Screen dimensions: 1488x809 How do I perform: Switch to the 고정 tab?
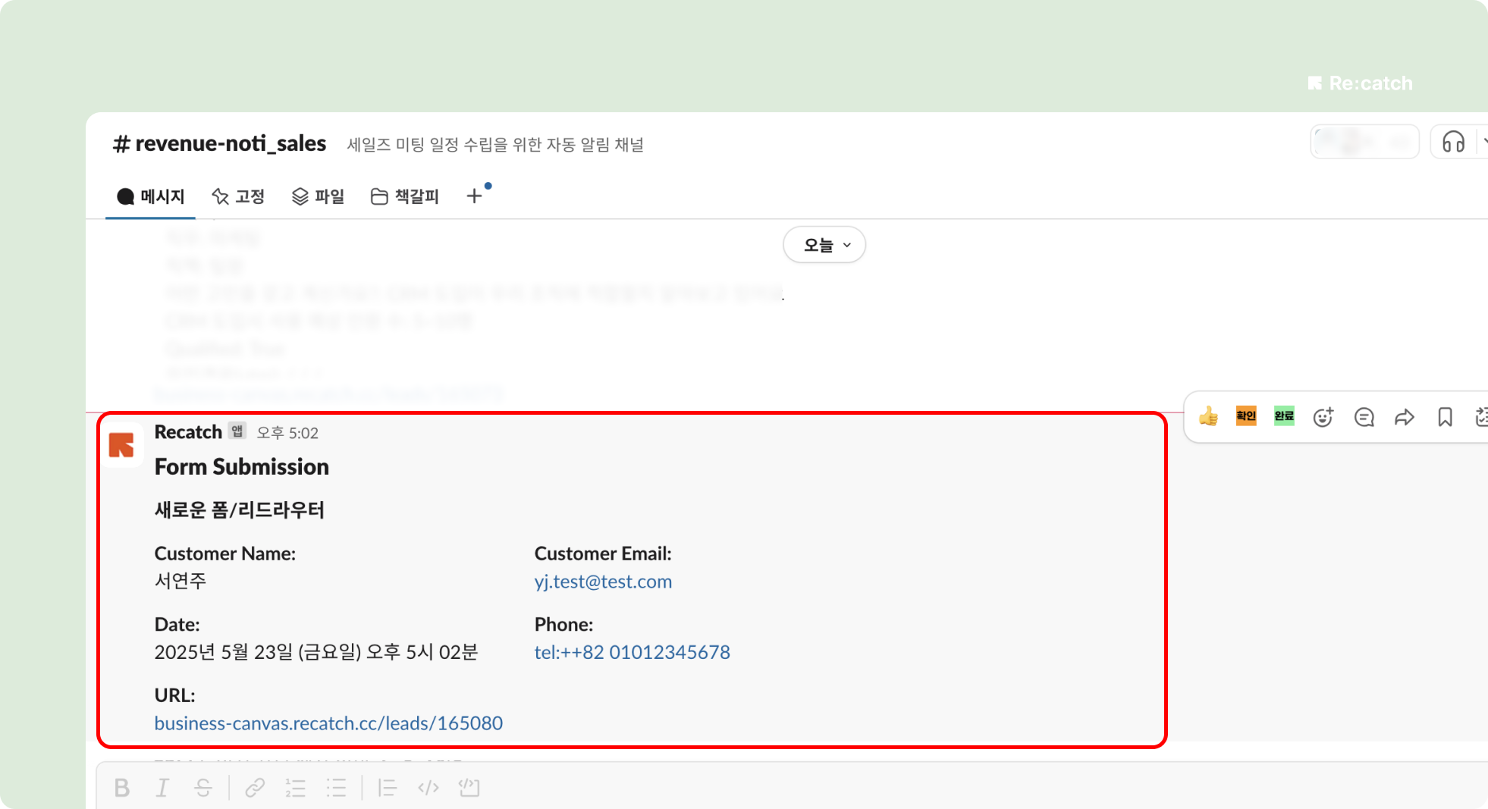[x=239, y=196]
